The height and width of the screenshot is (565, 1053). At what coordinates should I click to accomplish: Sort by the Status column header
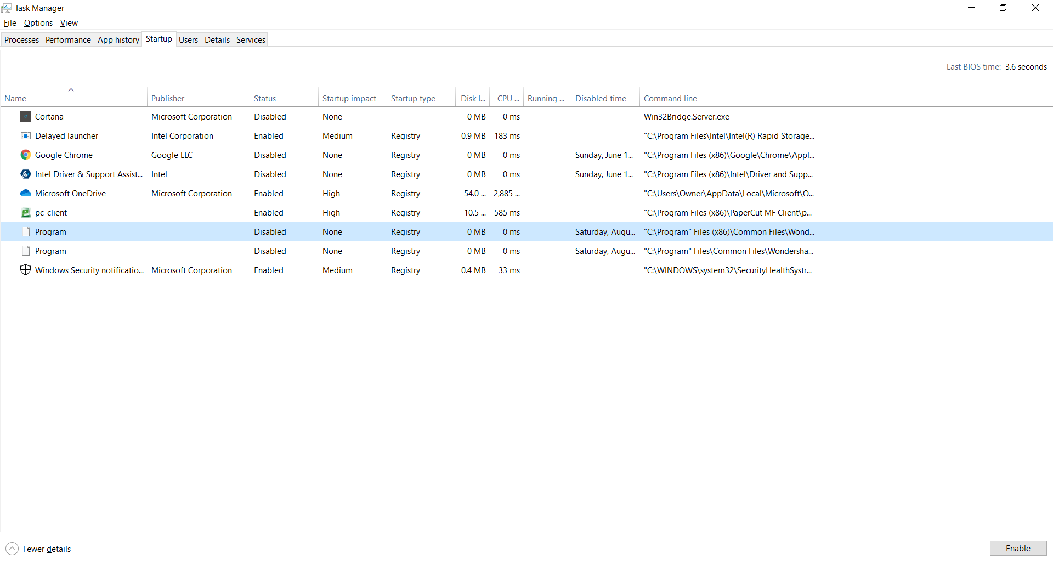point(284,97)
